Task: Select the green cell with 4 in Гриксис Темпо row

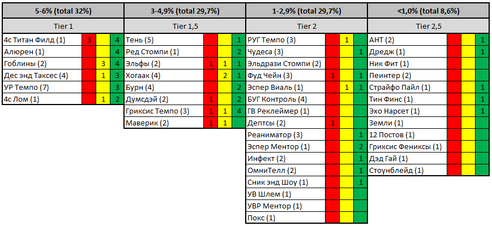Action: [x=238, y=111]
